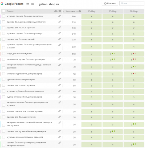Click purple color marker of first query
The image size is (145, 148).
tap(1, 16)
